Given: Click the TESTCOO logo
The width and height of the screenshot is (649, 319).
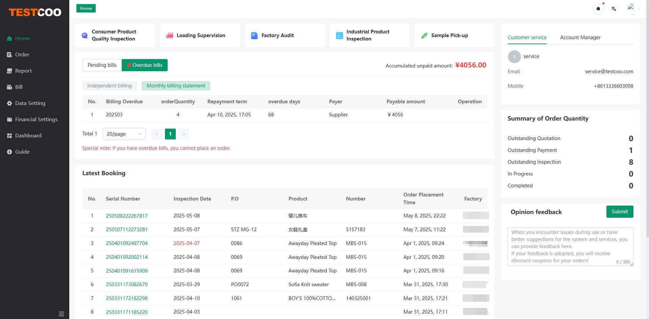Looking at the screenshot, I should click(x=35, y=12).
